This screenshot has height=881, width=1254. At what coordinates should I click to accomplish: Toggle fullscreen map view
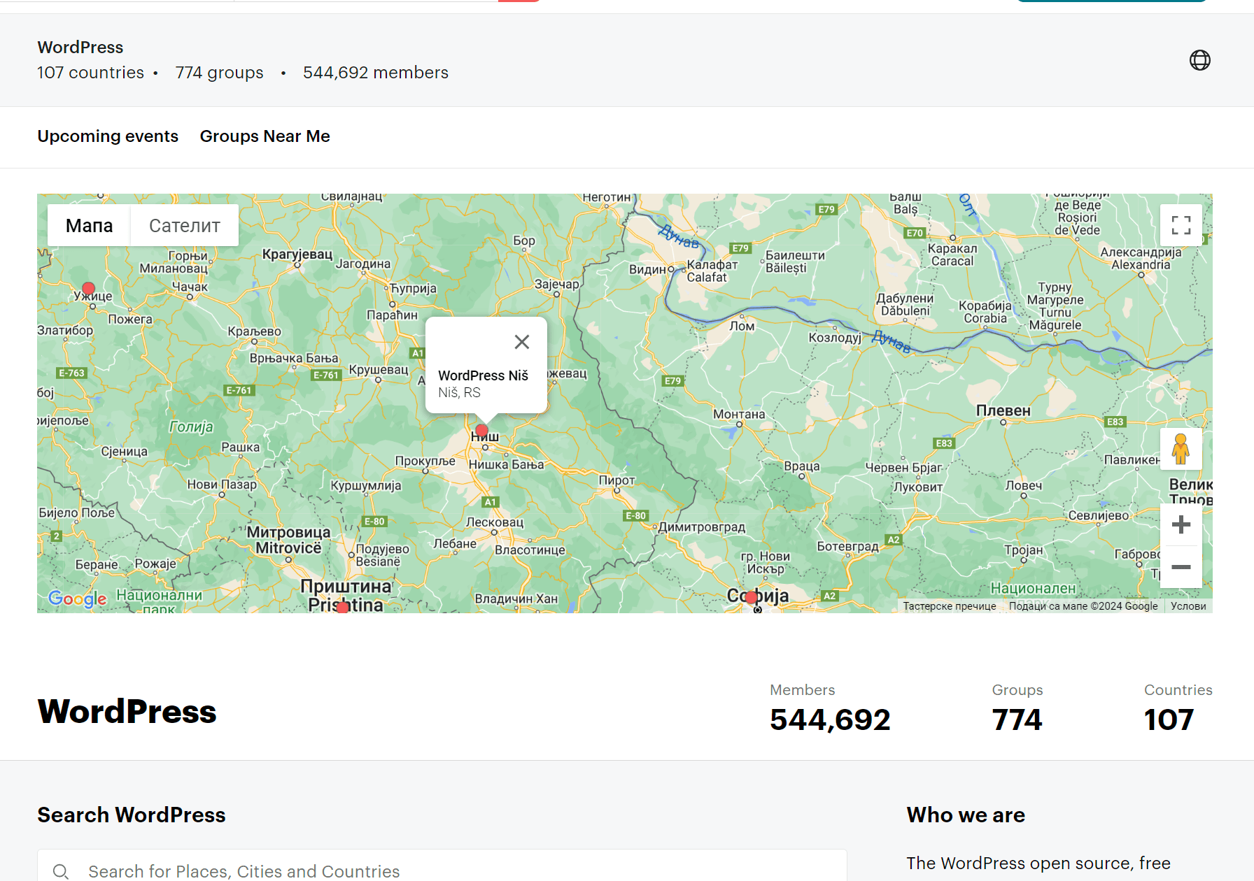point(1181,225)
